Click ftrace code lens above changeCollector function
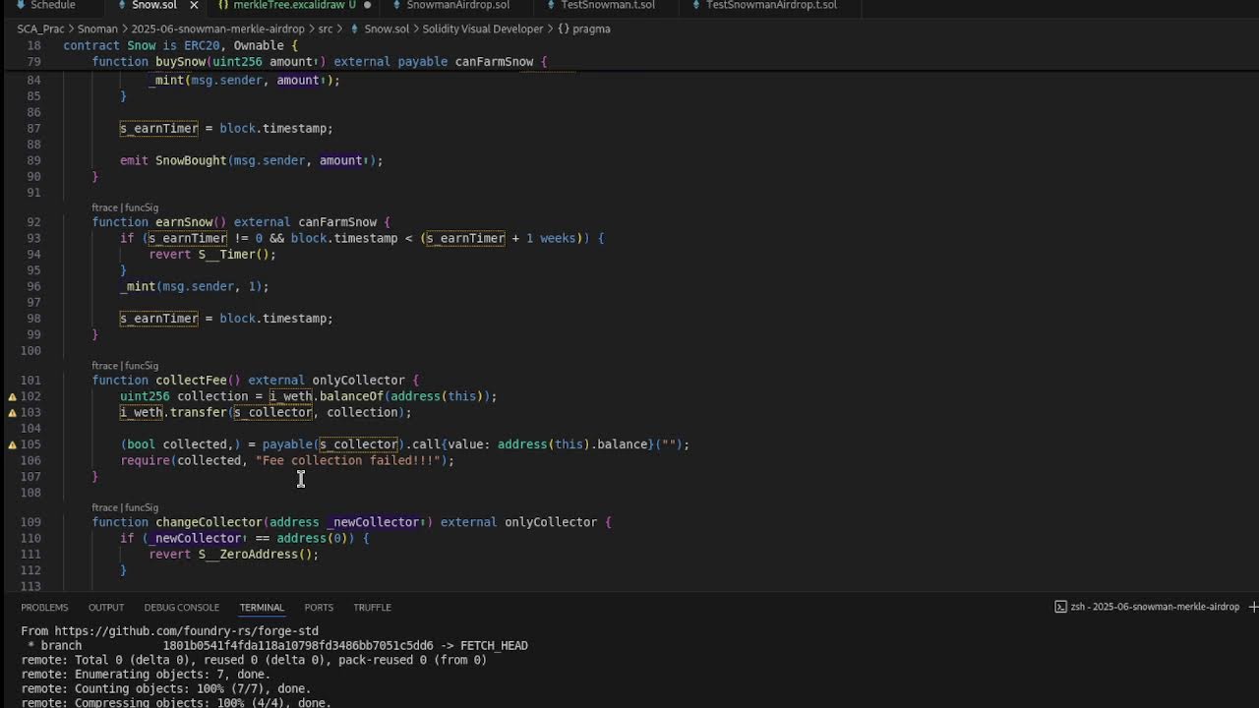Screen dimensions: 1259x708 (105, 507)
